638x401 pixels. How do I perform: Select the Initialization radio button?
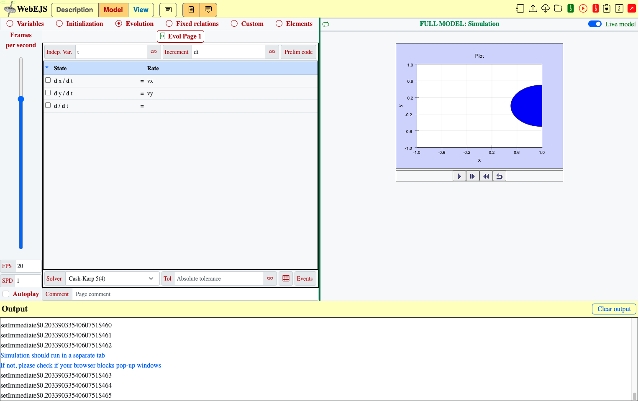click(x=59, y=24)
